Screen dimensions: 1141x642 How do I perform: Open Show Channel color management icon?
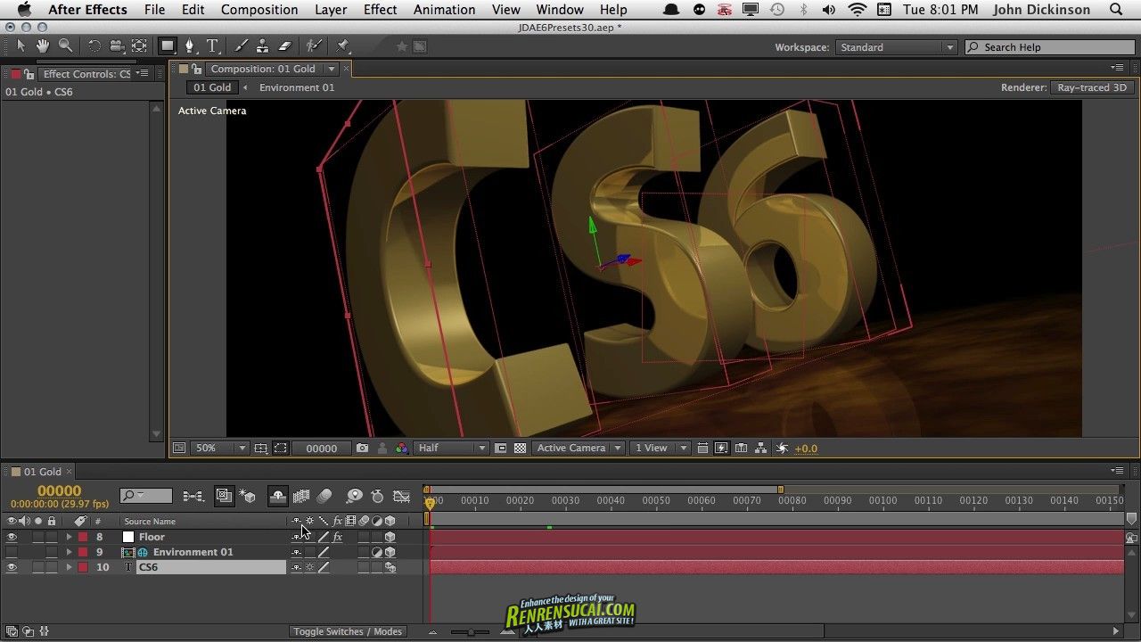tap(402, 449)
